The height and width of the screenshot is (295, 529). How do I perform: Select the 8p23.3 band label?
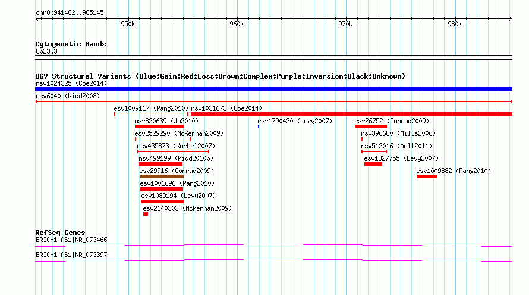point(46,51)
